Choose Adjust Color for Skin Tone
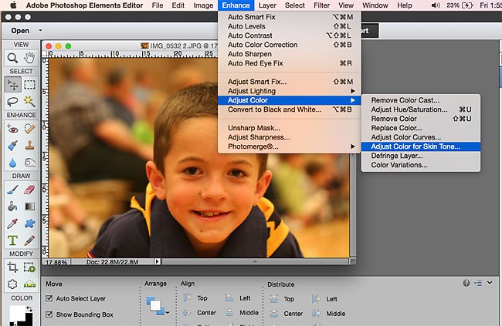 [x=421, y=146]
